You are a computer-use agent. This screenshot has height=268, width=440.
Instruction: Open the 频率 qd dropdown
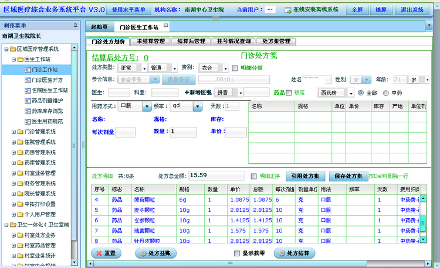click(198, 106)
